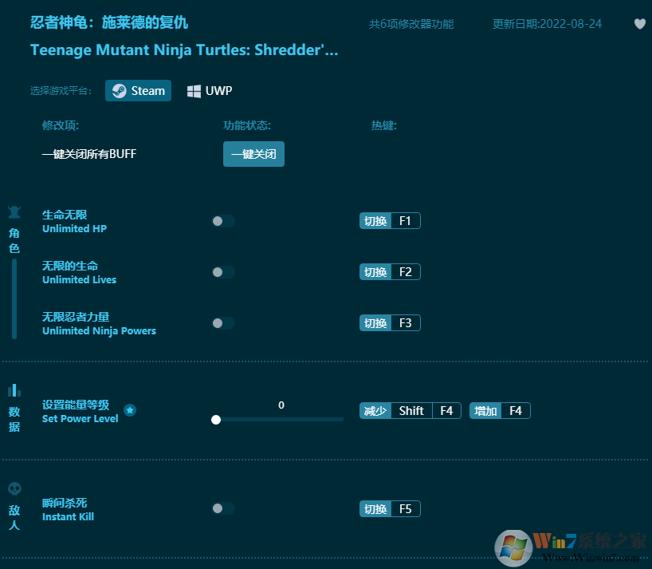Click the Steam platform icon
Viewport: 652px width, 569px height.
click(120, 90)
